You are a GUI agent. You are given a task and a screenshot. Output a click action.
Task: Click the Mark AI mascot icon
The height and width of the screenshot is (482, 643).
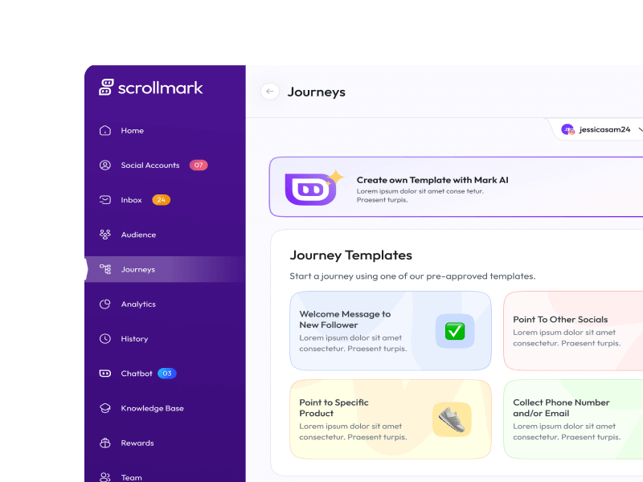click(x=314, y=187)
